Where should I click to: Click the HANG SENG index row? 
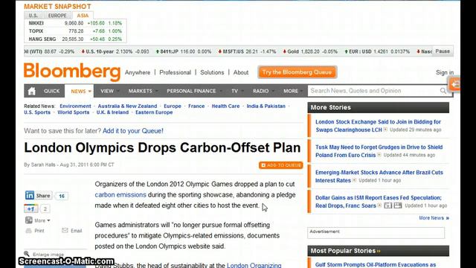pos(75,39)
